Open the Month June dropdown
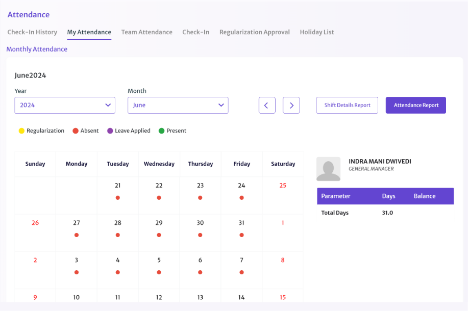Viewport: 468px width, 311px height. (x=178, y=105)
